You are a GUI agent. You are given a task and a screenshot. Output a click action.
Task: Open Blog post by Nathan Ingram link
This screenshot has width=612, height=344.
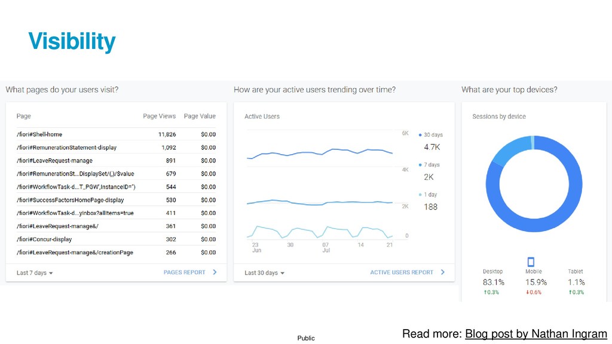[x=536, y=334]
